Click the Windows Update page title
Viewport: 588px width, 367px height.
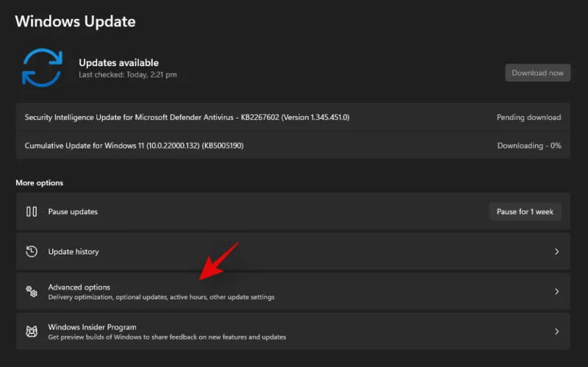coord(76,21)
